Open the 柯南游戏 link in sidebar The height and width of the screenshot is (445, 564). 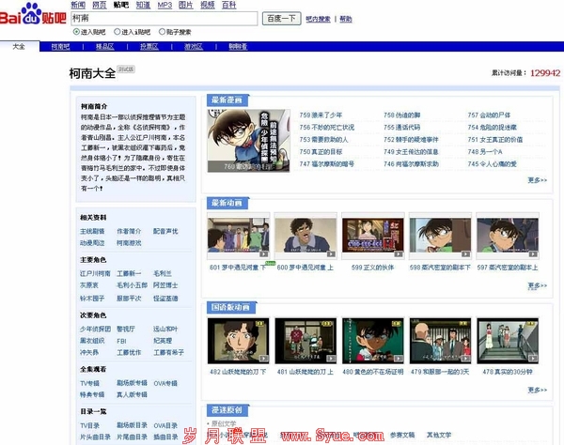[x=129, y=243]
